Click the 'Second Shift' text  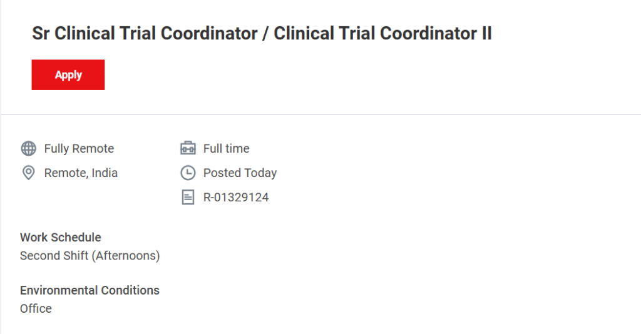click(x=54, y=255)
